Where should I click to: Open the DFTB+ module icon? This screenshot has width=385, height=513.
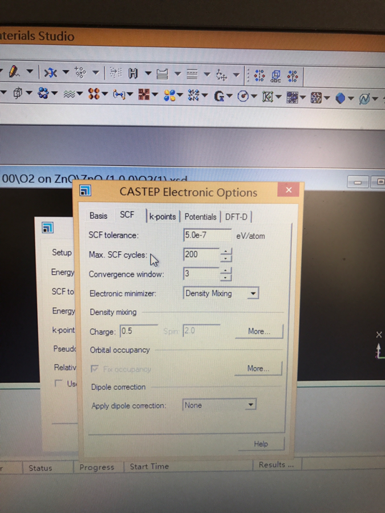coord(144,95)
